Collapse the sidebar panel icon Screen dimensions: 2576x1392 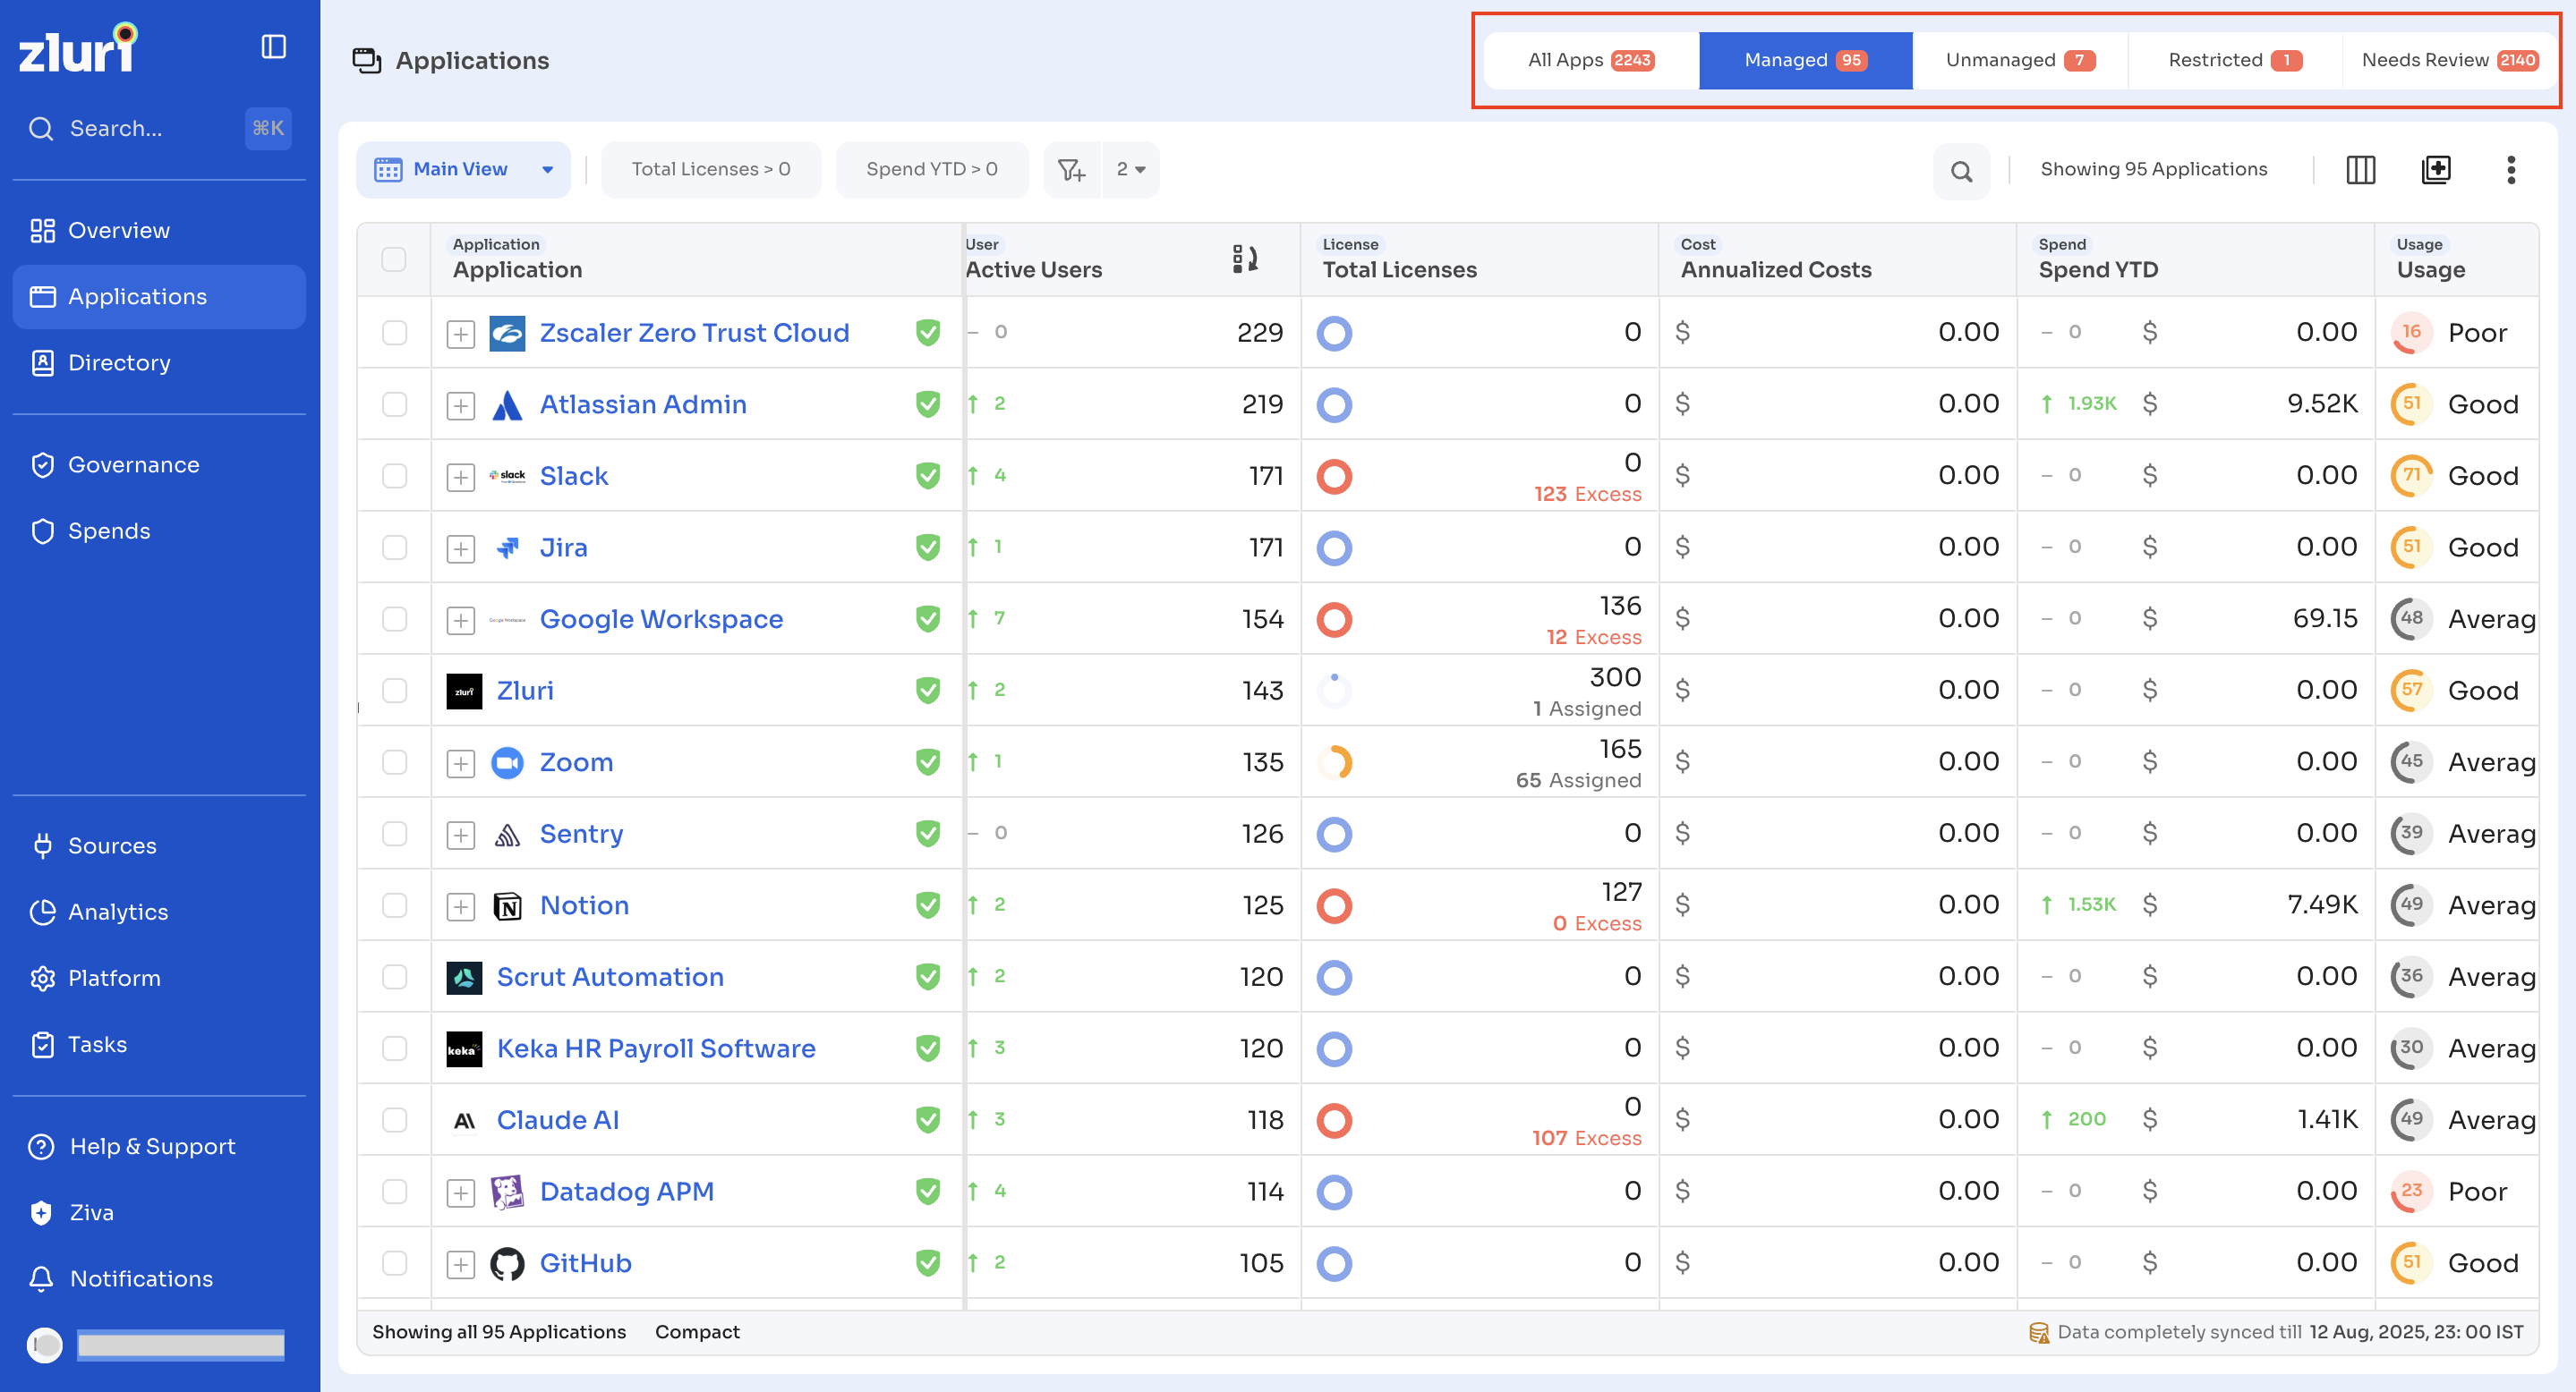273,47
